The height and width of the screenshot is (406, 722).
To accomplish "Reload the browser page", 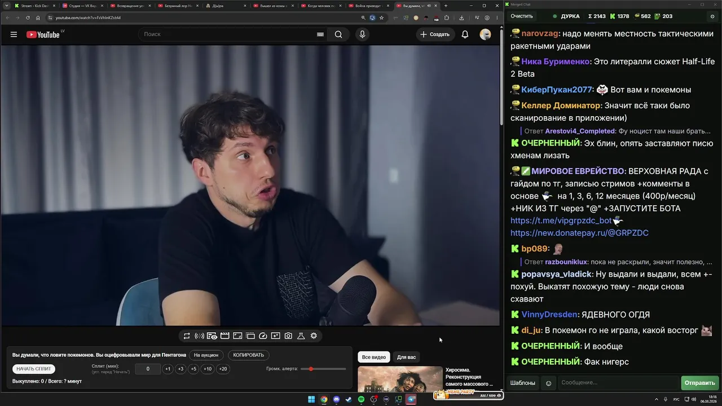I will (28, 17).
